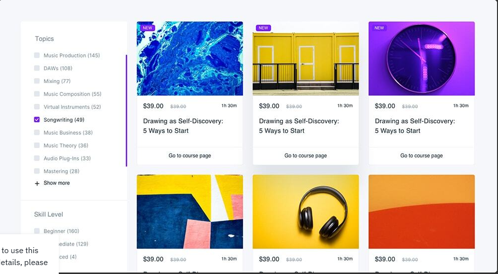
Task: Open course page for purple clock card
Action: (x=421, y=156)
